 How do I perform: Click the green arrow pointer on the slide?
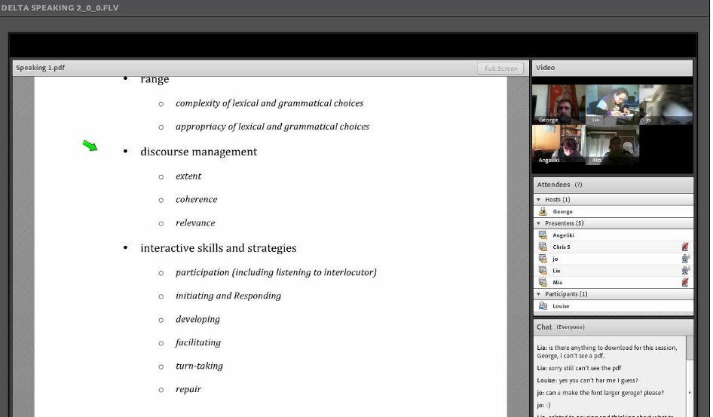[x=90, y=146]
